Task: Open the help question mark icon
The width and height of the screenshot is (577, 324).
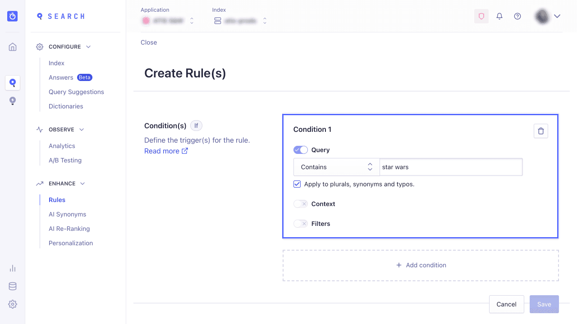Action: (x=517, y=16)
